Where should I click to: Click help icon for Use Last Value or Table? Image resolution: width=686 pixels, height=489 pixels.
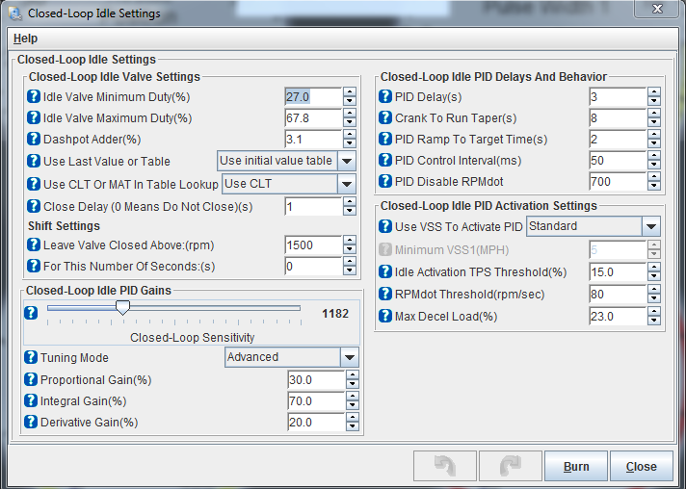[x=34, y=161]
